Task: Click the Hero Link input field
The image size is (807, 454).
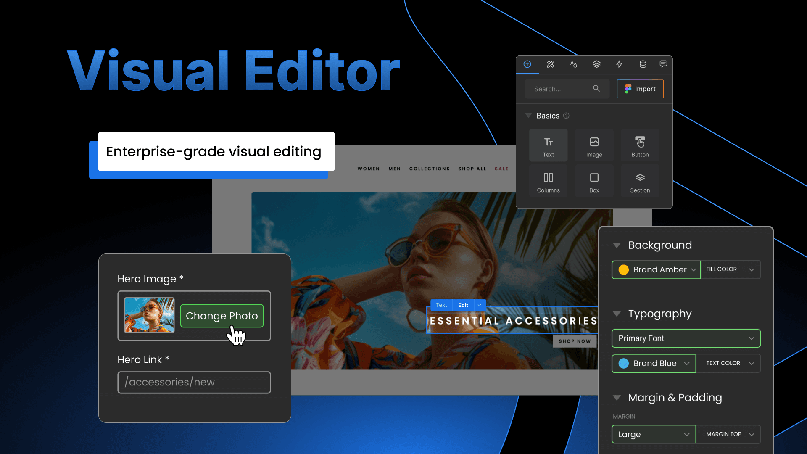Action: click(194, 382)
